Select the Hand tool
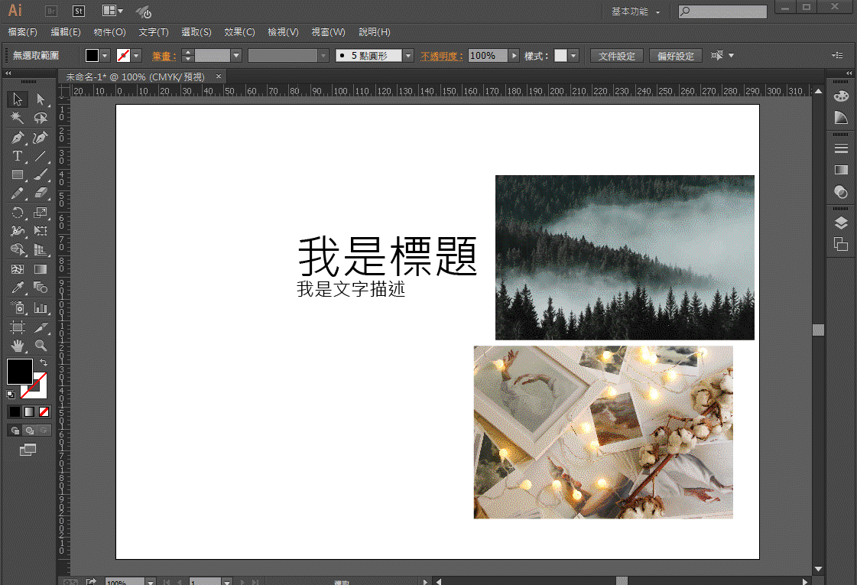Viewport: 857px width, 585px height. tap(18, 346)
